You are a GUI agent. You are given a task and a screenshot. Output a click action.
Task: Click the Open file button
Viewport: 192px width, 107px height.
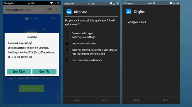(x=44, y=71)
